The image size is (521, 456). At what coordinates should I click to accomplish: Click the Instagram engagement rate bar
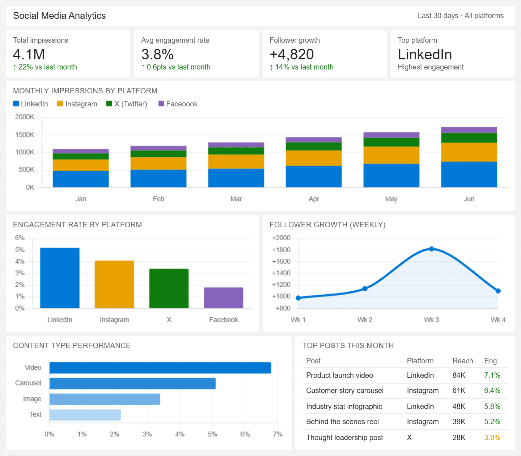pyautogui.click(x=114, y=284)
